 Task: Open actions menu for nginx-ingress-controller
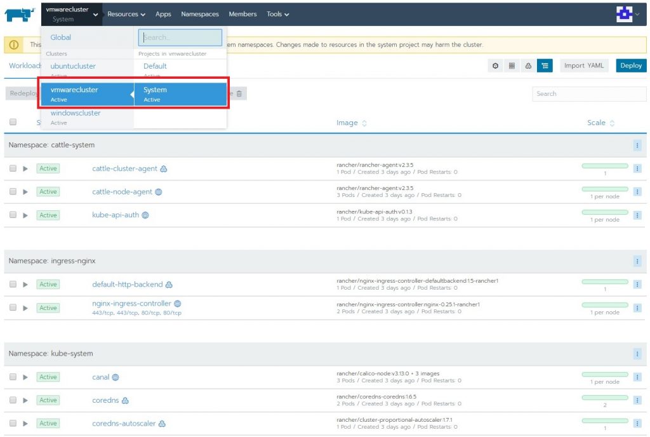click(x=637, y=307)
